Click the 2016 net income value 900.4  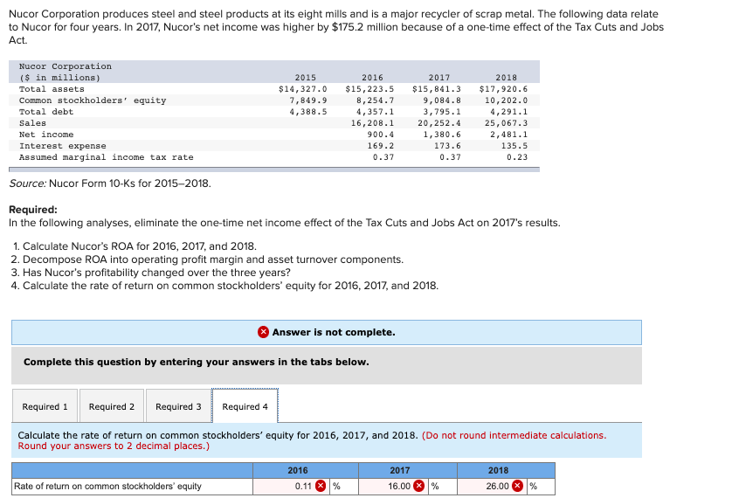381,135
